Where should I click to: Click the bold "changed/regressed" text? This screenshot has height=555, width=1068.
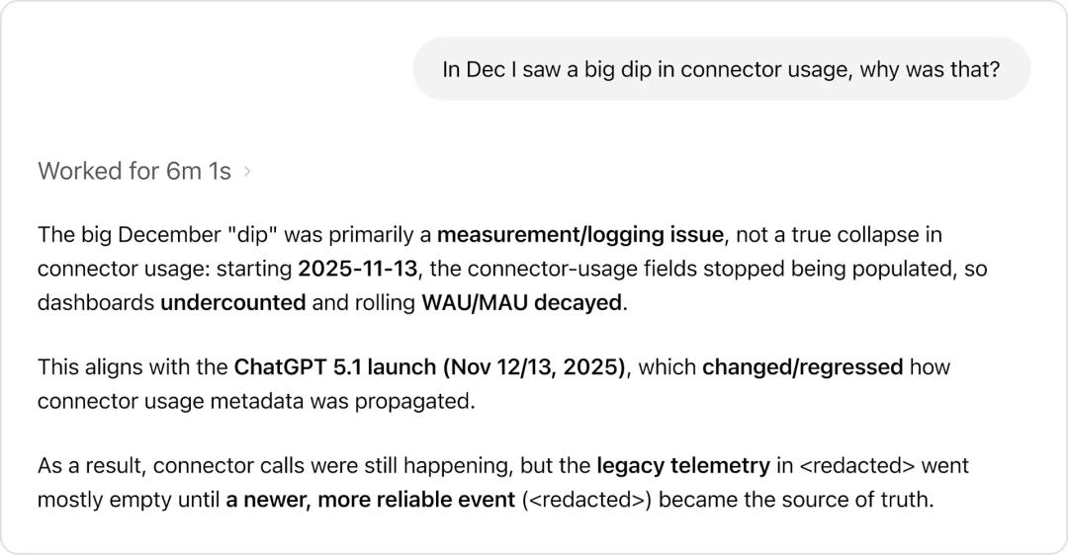click(x=802, y=367)
